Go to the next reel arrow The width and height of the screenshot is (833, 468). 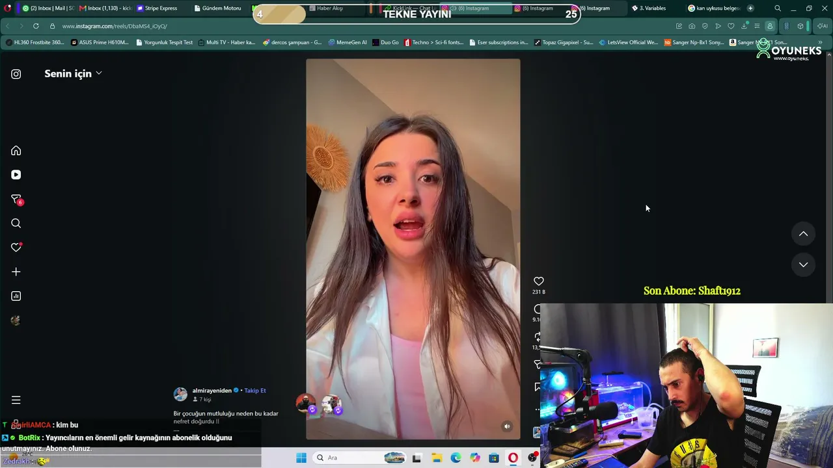point(804,265)
